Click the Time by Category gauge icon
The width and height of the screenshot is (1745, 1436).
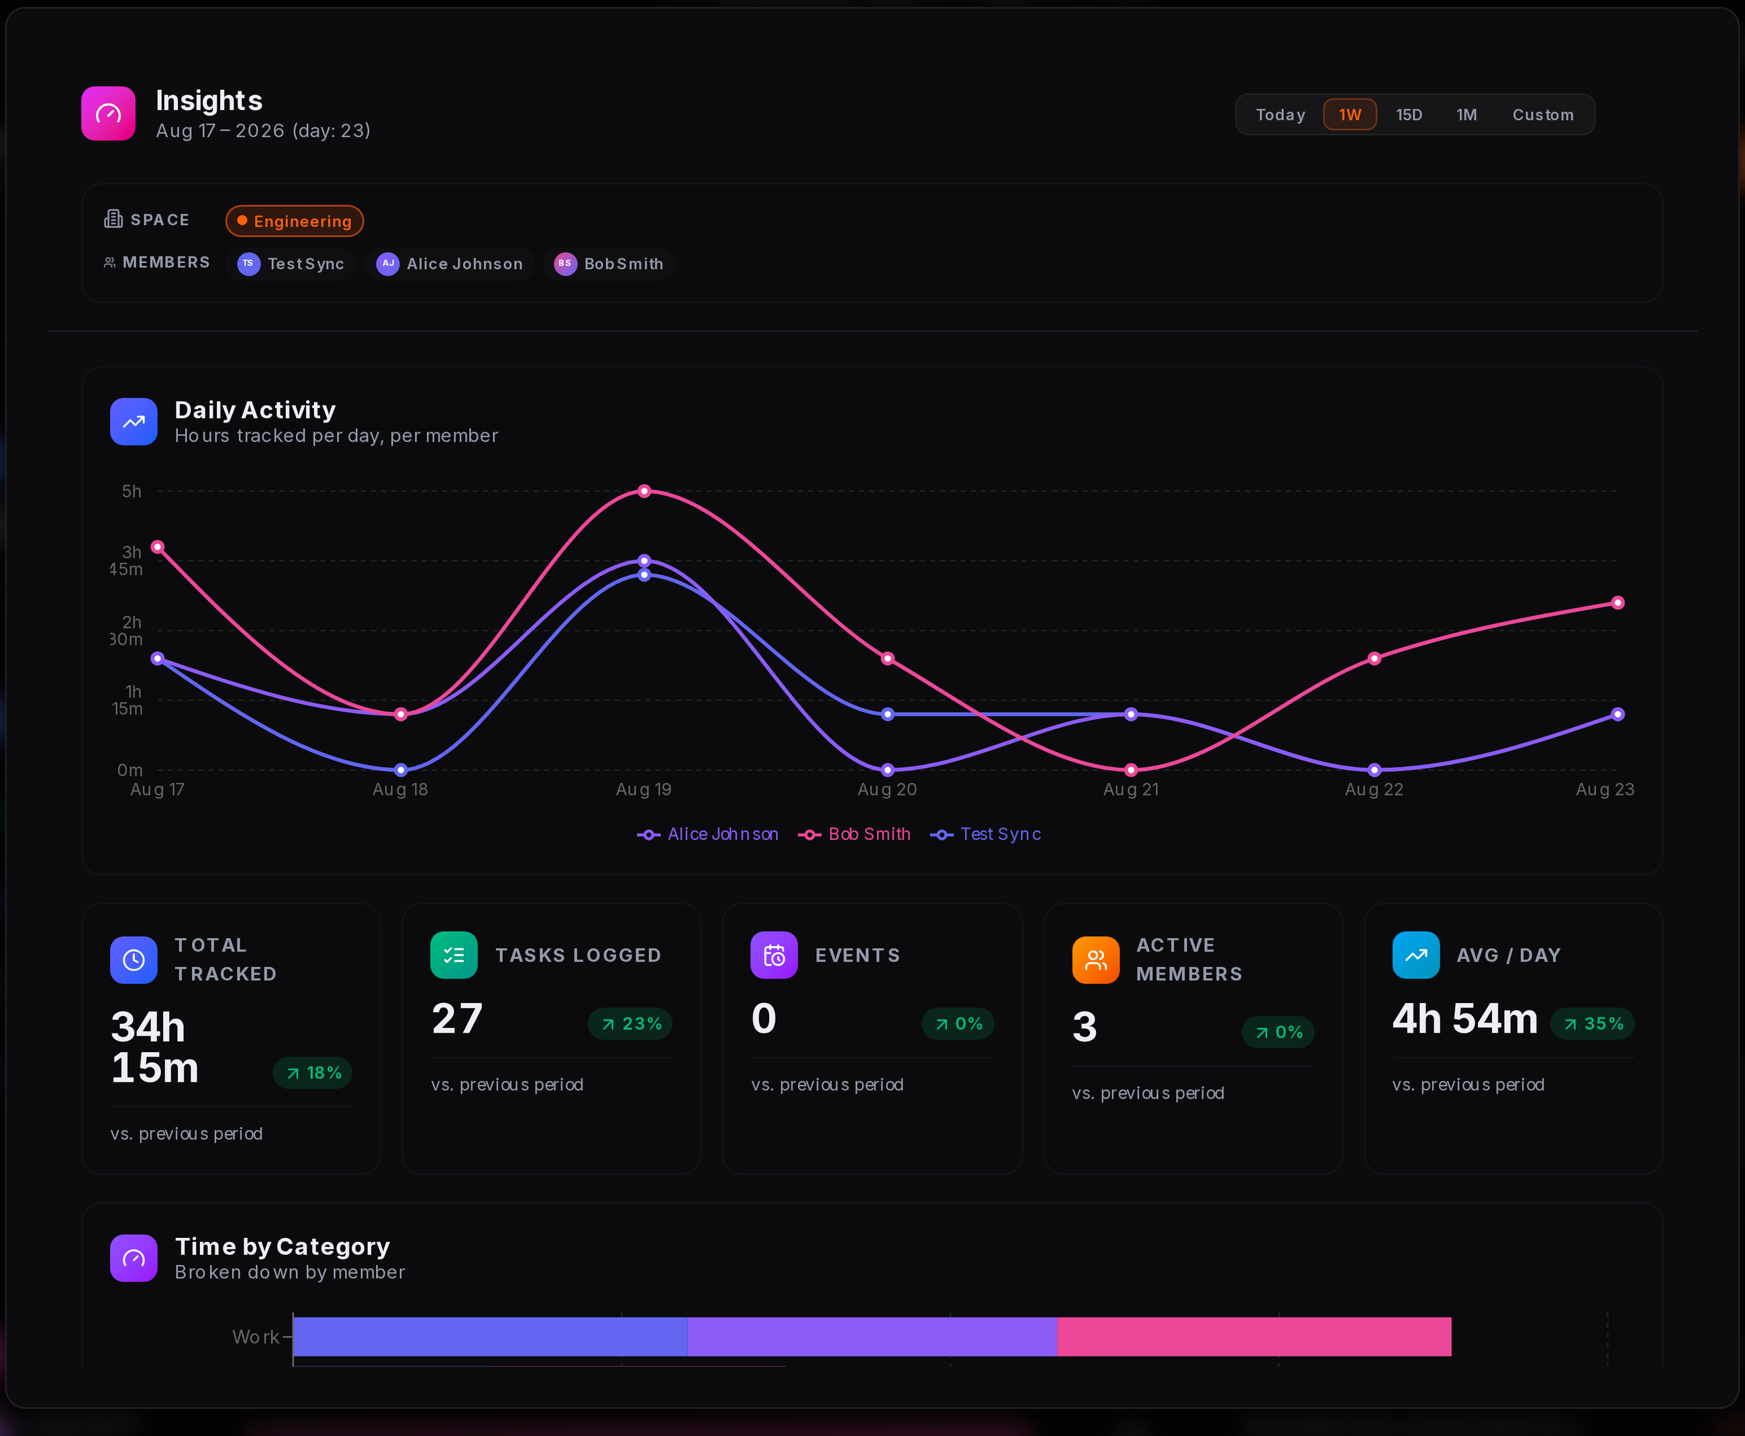pos(134,1258)
